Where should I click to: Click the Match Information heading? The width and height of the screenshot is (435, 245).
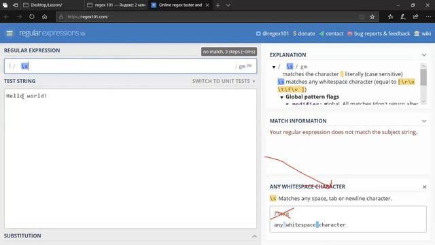(298, 121)
